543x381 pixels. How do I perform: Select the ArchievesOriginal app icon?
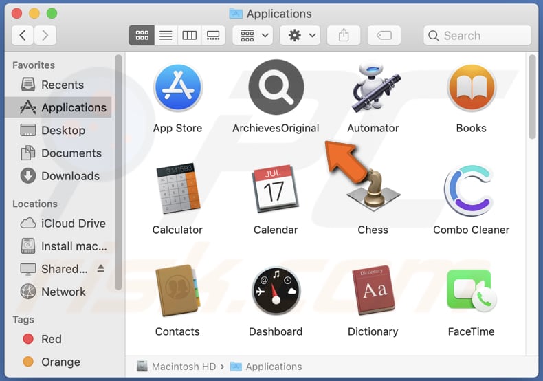click(276, 87)
